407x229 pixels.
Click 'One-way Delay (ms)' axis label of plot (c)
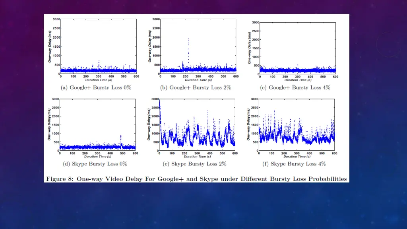click(x=249, y=48)
